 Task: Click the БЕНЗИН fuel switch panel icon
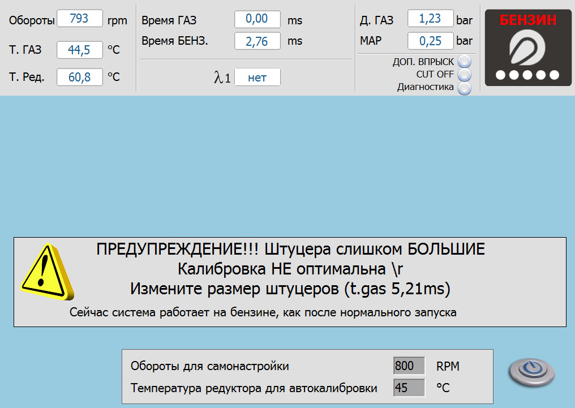click(x=528, y=48)
